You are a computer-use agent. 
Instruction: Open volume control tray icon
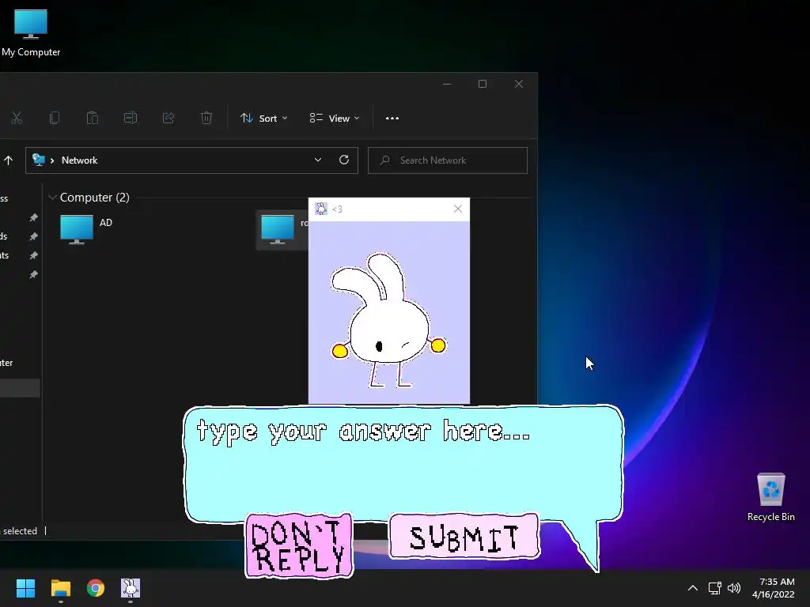[734, 588]
